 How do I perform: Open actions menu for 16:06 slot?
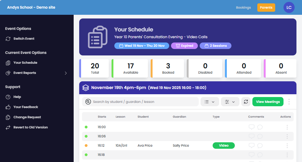point(287,136)
